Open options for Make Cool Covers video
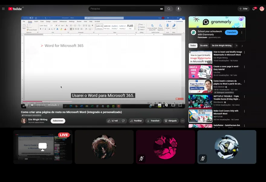266x182 pixels. pyautogui.click(x=245, y=111)
